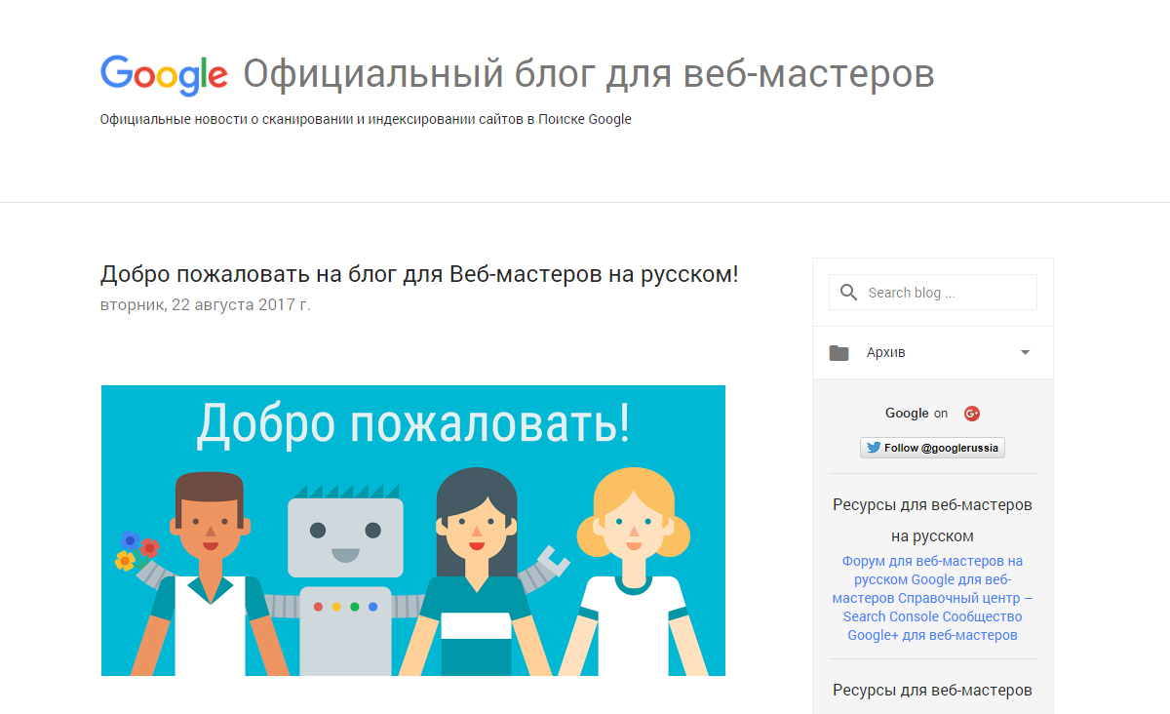Screen dimensions: 1170x714
Task: Expand the Архив dropdown arrow
Action: click(1025, 353)
